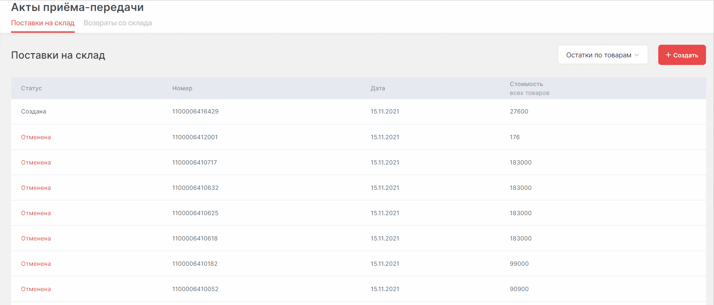The image size is (714, 305).
Task: Click the chevron arrow in Остатки по товарам
Action: 637,55
